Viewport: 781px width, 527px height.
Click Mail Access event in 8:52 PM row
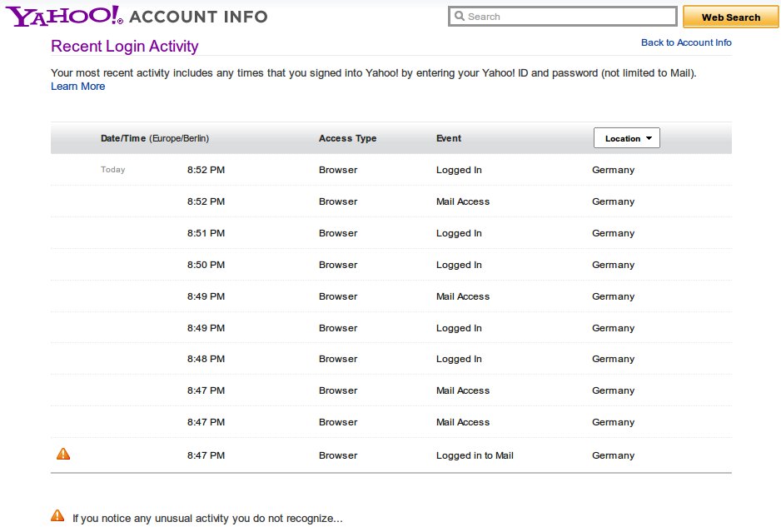point(463,201)
